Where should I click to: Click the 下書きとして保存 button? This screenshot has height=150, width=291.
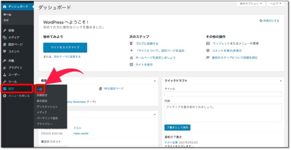[x=178, y=127]
